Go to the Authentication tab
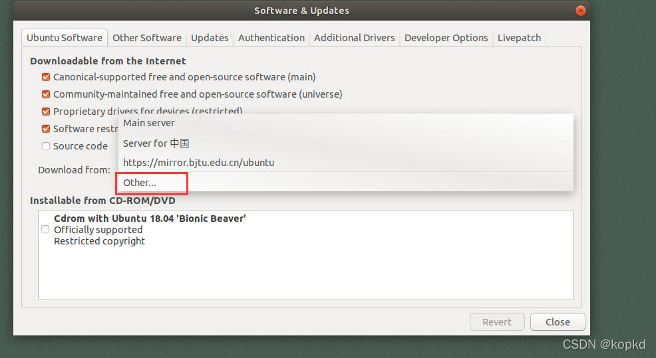 pyautogui.click(x=271, y=38)
